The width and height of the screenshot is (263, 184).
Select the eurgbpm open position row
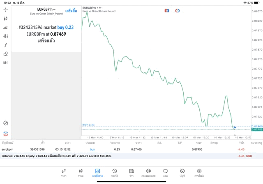pos(131,149)
